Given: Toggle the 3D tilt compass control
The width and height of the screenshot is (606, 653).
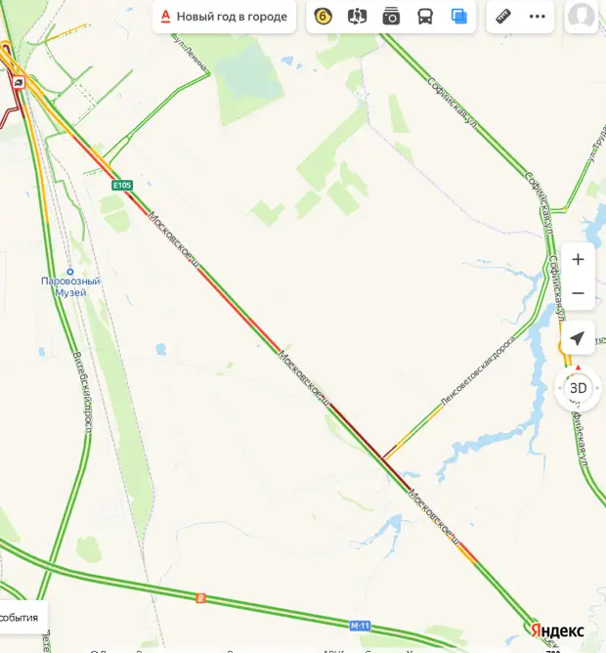Looking at the screenshot, I should point(578,388).
